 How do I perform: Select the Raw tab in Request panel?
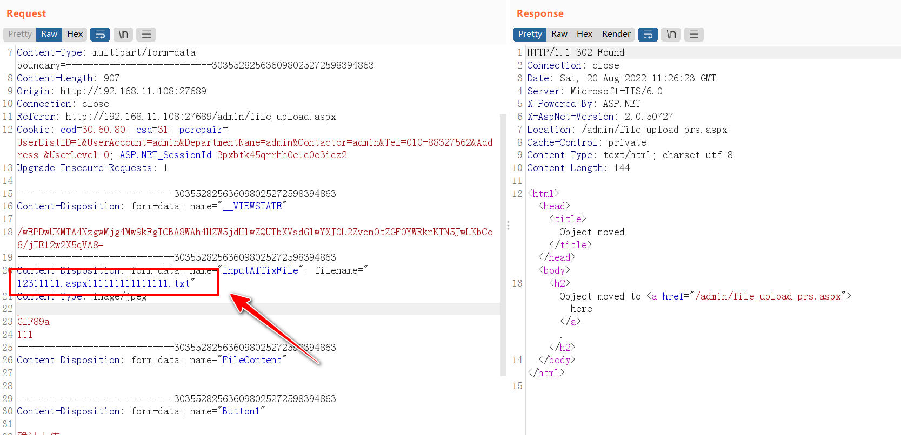49,34
